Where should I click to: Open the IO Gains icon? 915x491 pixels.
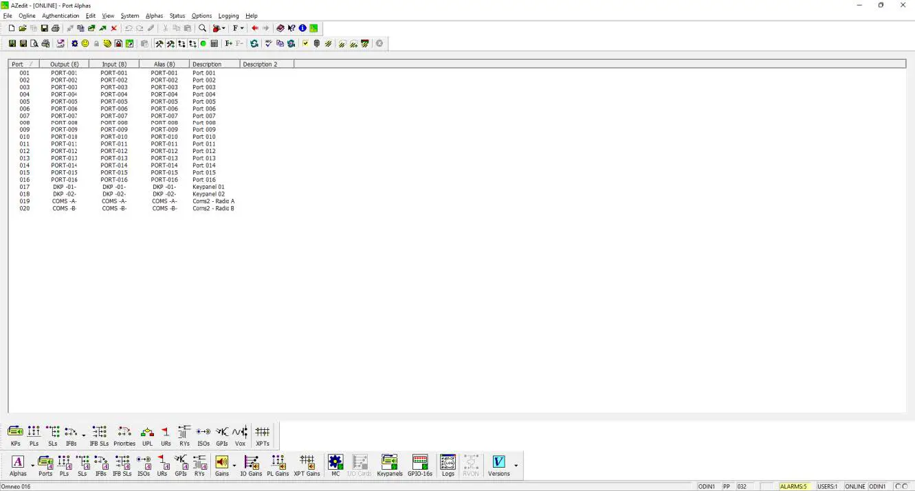click(x=251, y=466)
